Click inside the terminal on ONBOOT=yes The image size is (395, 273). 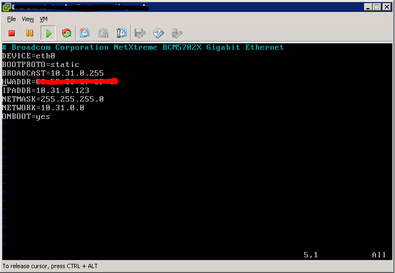(26, 116)
